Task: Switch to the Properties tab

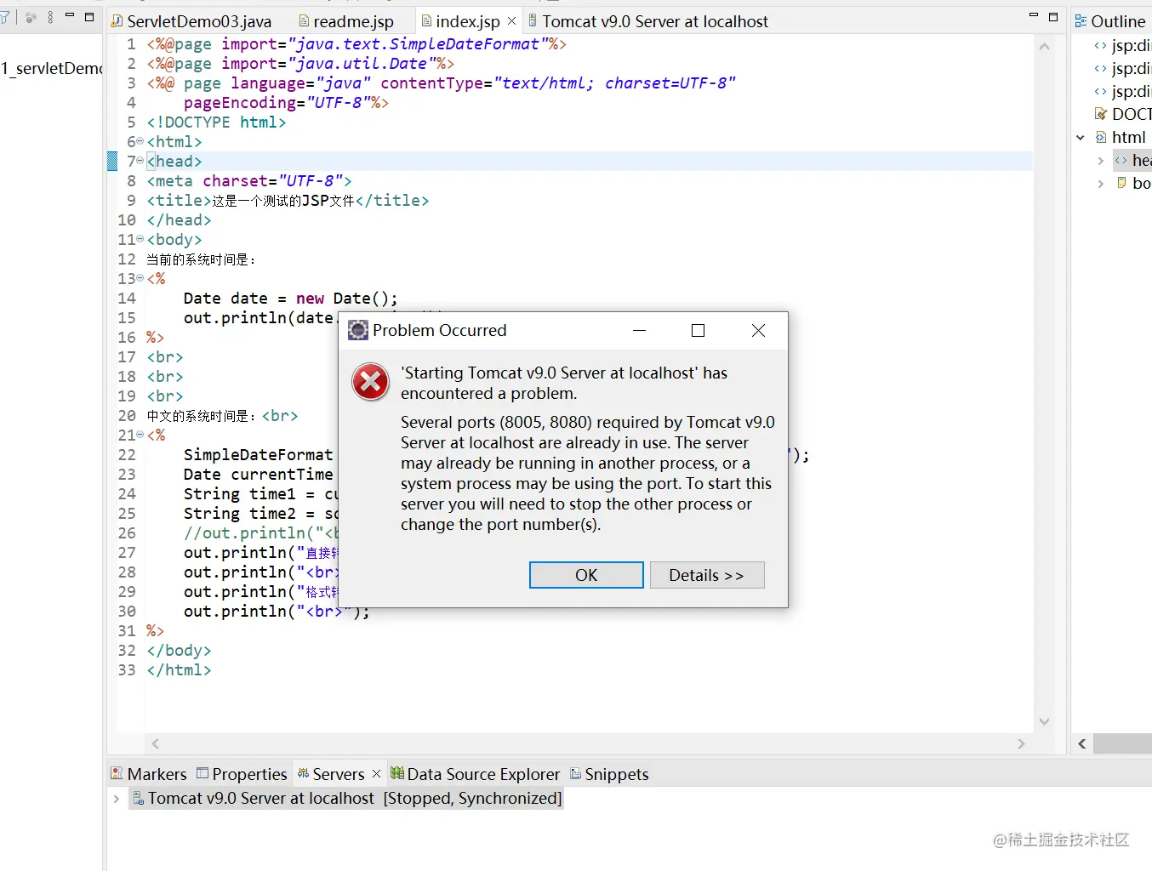Action: pyautogui.click(x=242, y=774)
